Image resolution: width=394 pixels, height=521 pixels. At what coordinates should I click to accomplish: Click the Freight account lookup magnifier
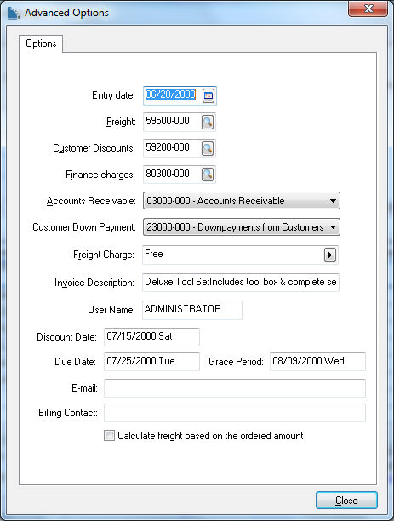pyautogui.click(x=208, y=122)
